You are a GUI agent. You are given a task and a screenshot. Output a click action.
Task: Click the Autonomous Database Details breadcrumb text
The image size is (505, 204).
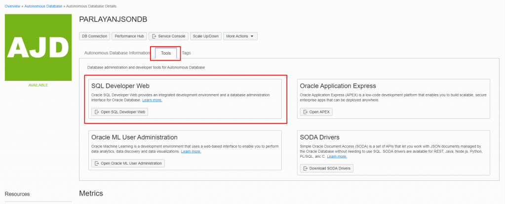coord(91,6)
